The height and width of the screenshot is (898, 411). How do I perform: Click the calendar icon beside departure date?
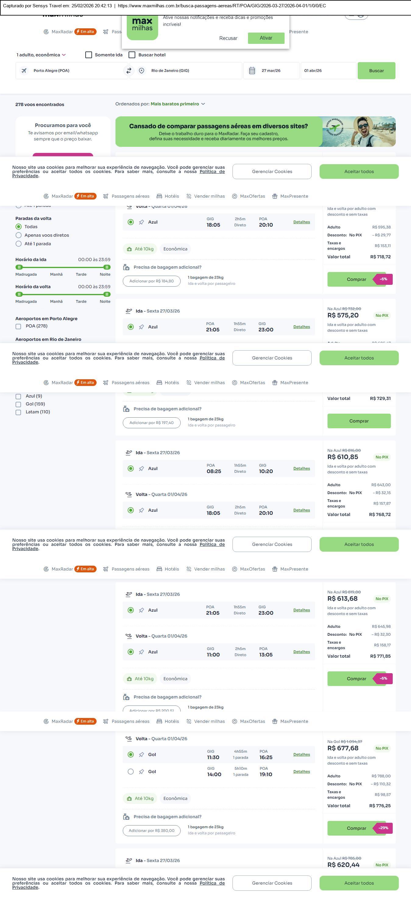click(x=252, y=71)
